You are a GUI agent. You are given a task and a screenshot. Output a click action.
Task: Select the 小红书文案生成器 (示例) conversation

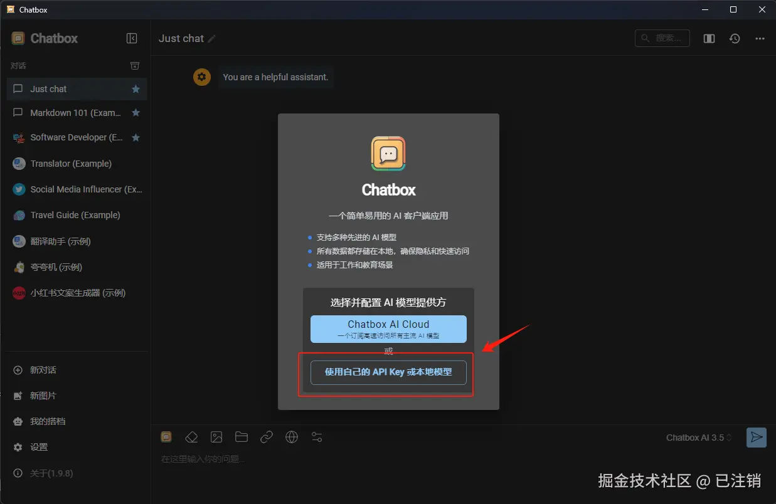click(77, 293)
